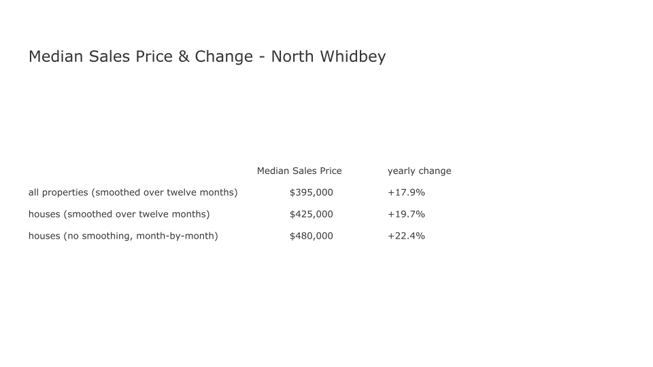
Task: Click "North Whidbey" in the slide title
Action: coord(328,56)
